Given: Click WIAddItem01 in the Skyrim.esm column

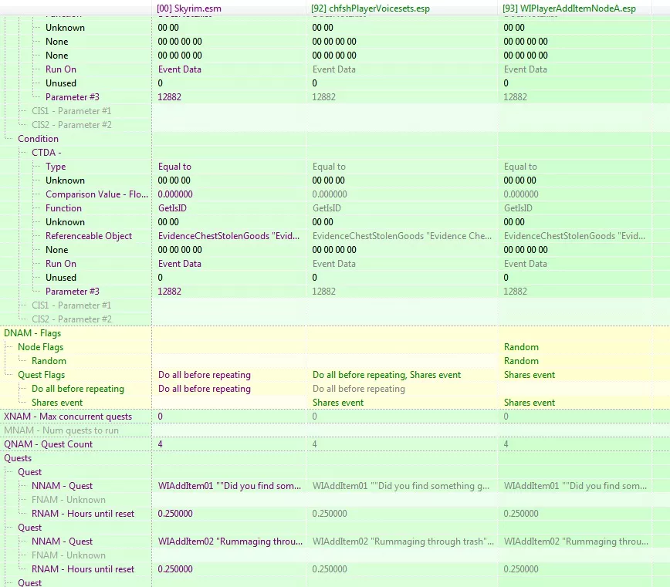Looking at the screenshot, I should 229,486.
